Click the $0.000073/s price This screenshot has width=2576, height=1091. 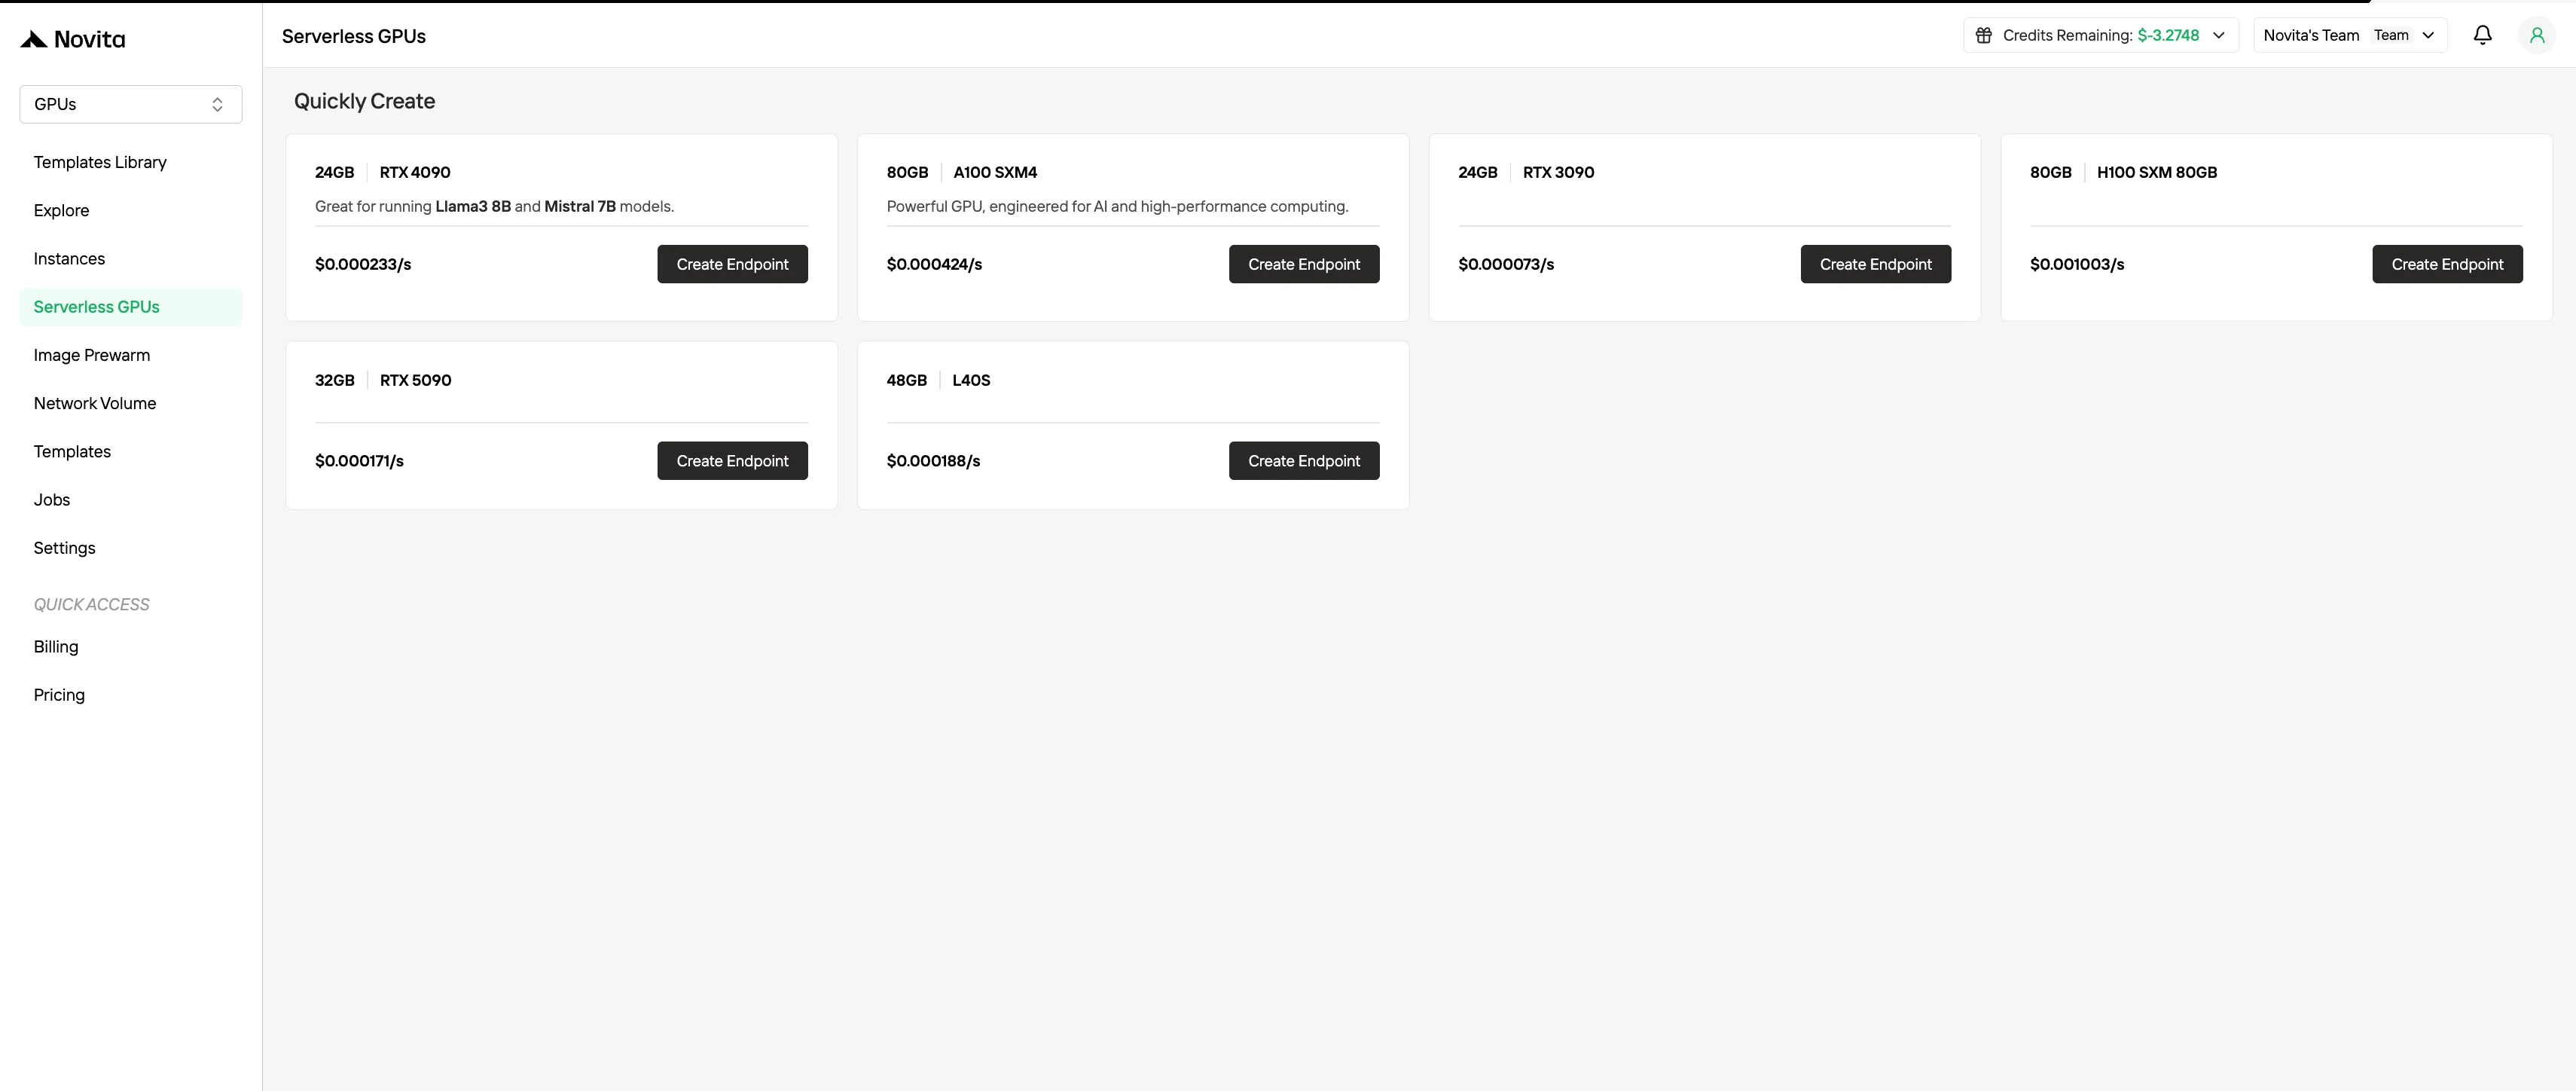tap(1506, 264)
